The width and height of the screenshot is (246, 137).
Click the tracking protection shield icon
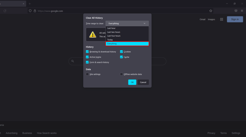(30, 11)
